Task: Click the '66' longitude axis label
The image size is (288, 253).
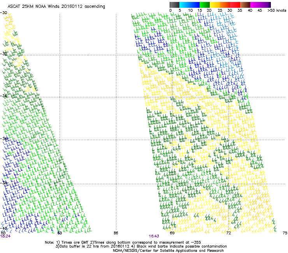Action: pyautogui.click(x=116, y=233)
